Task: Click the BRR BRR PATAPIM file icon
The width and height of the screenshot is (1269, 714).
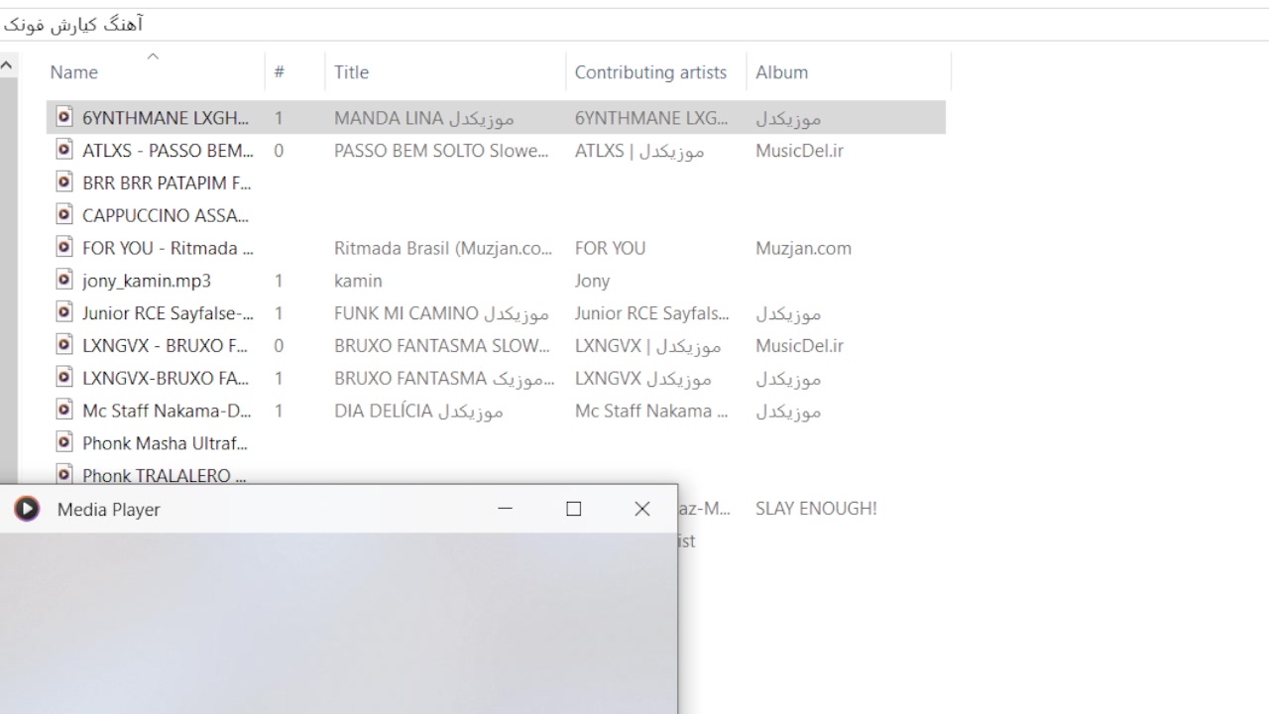Action: (64, 182)
